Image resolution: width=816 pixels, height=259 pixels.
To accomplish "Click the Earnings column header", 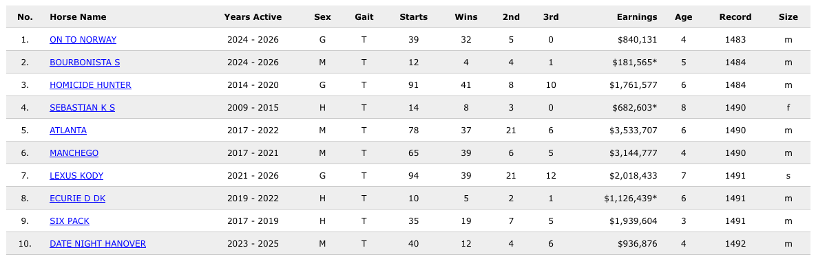I will click(x=637, y=17).
